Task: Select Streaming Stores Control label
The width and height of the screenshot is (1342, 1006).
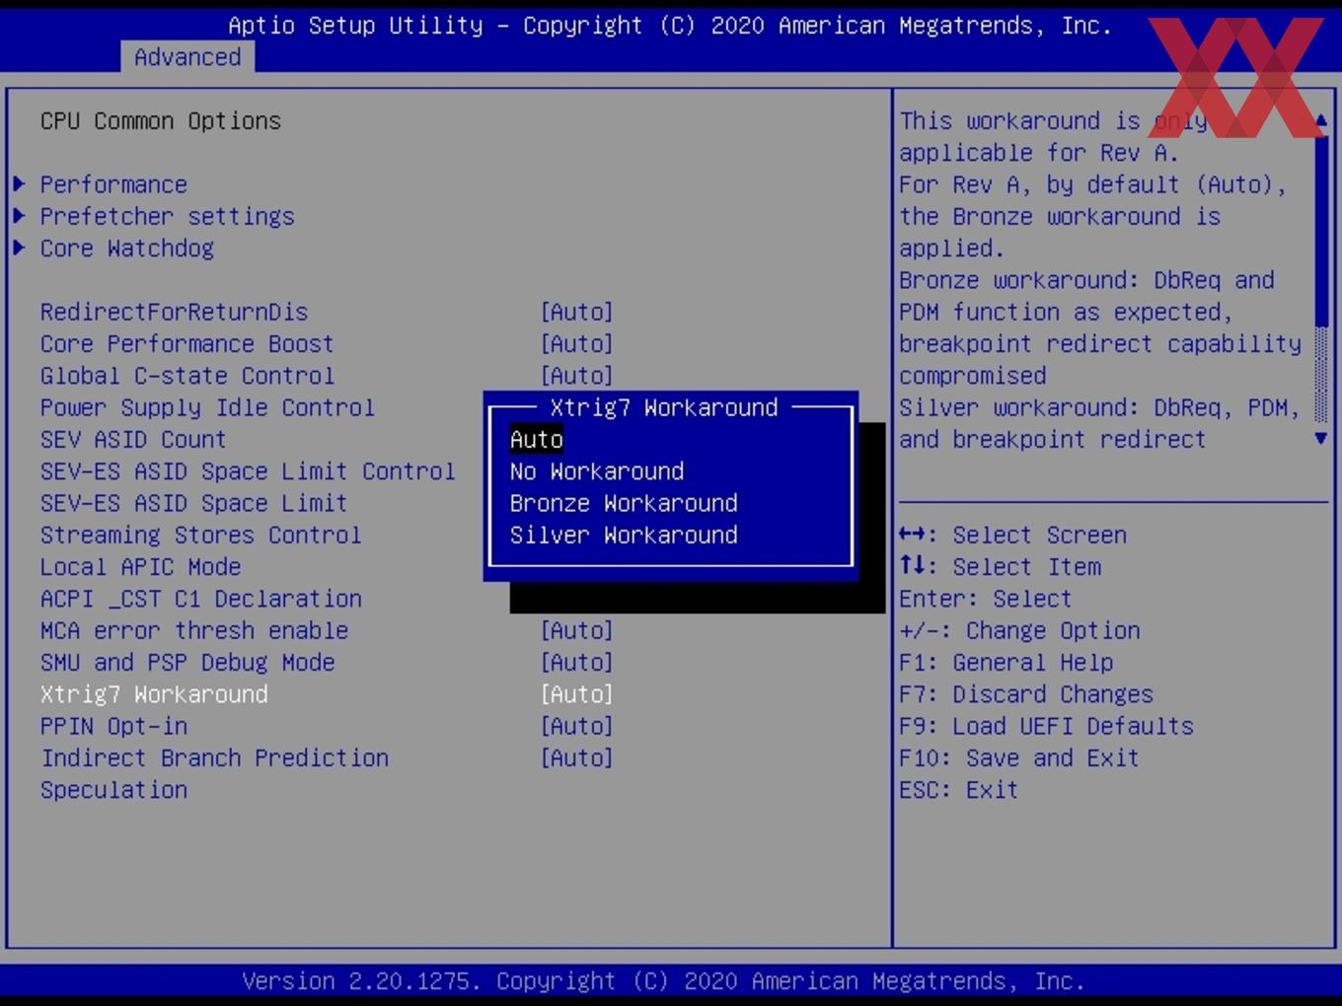Action: pyautogui.click(x=200, y=535)
